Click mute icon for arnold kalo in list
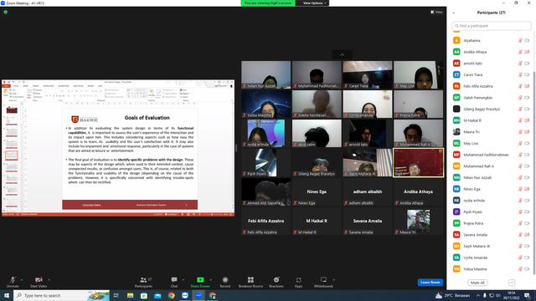 [x=520, y=64]
